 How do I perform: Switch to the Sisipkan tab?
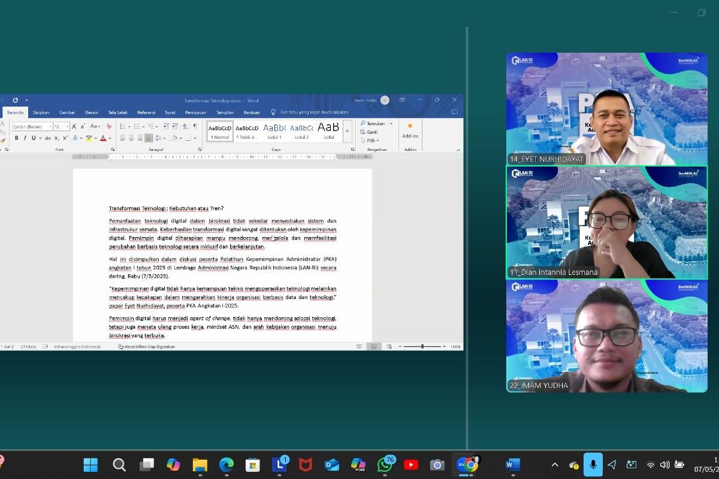(41, 112)
